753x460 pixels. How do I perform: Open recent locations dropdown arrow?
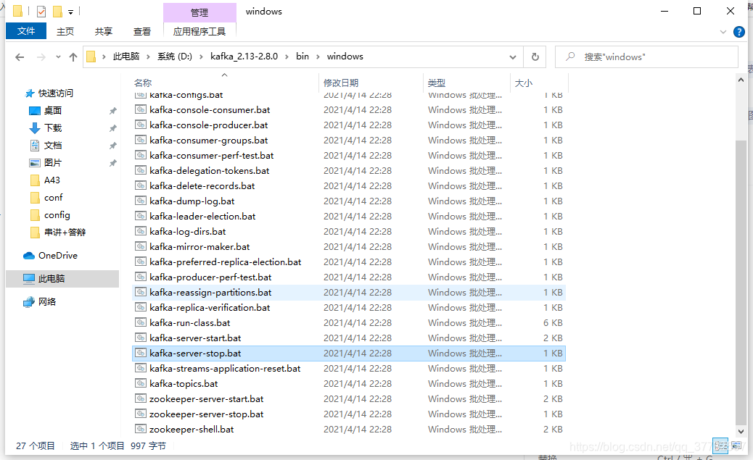tap(58, 57)
